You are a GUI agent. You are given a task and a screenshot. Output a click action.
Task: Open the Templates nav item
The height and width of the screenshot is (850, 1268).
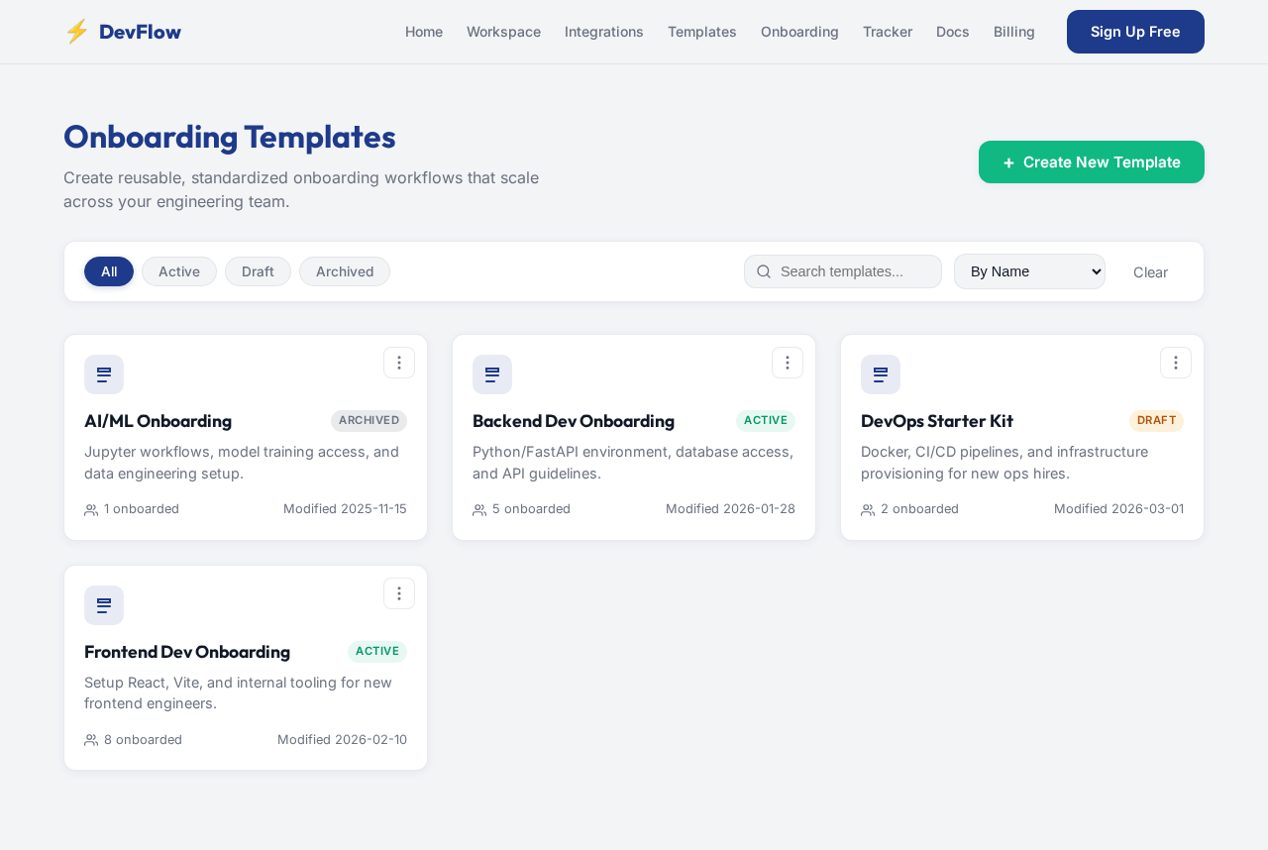(702, 32)
